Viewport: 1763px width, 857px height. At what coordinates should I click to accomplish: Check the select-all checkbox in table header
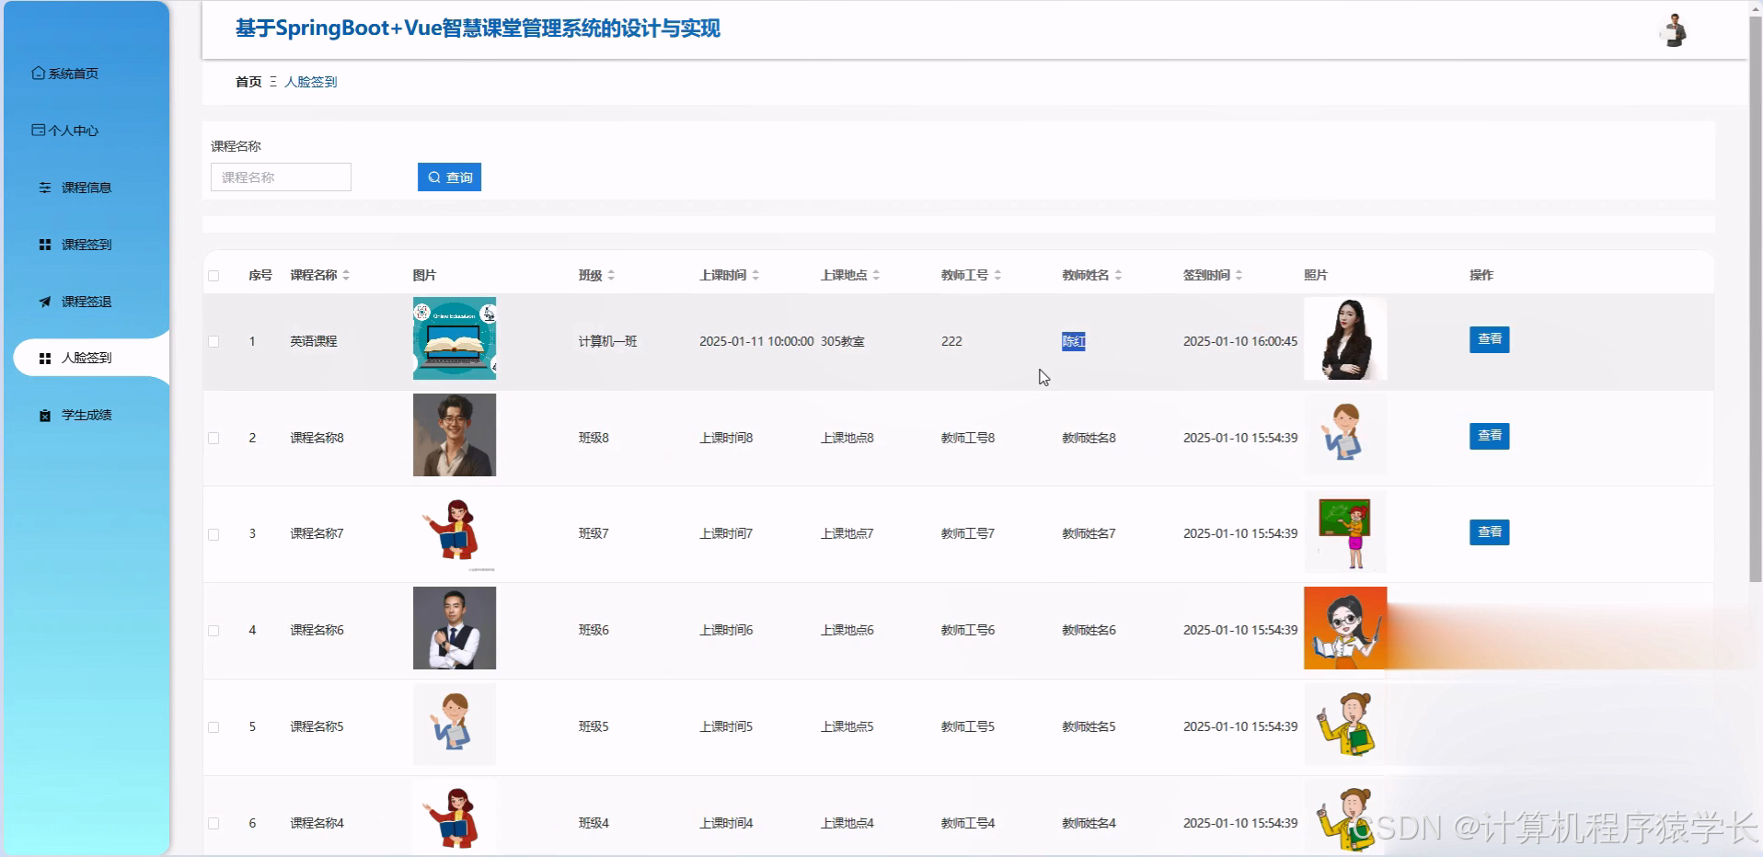click(x=213, y=275)
